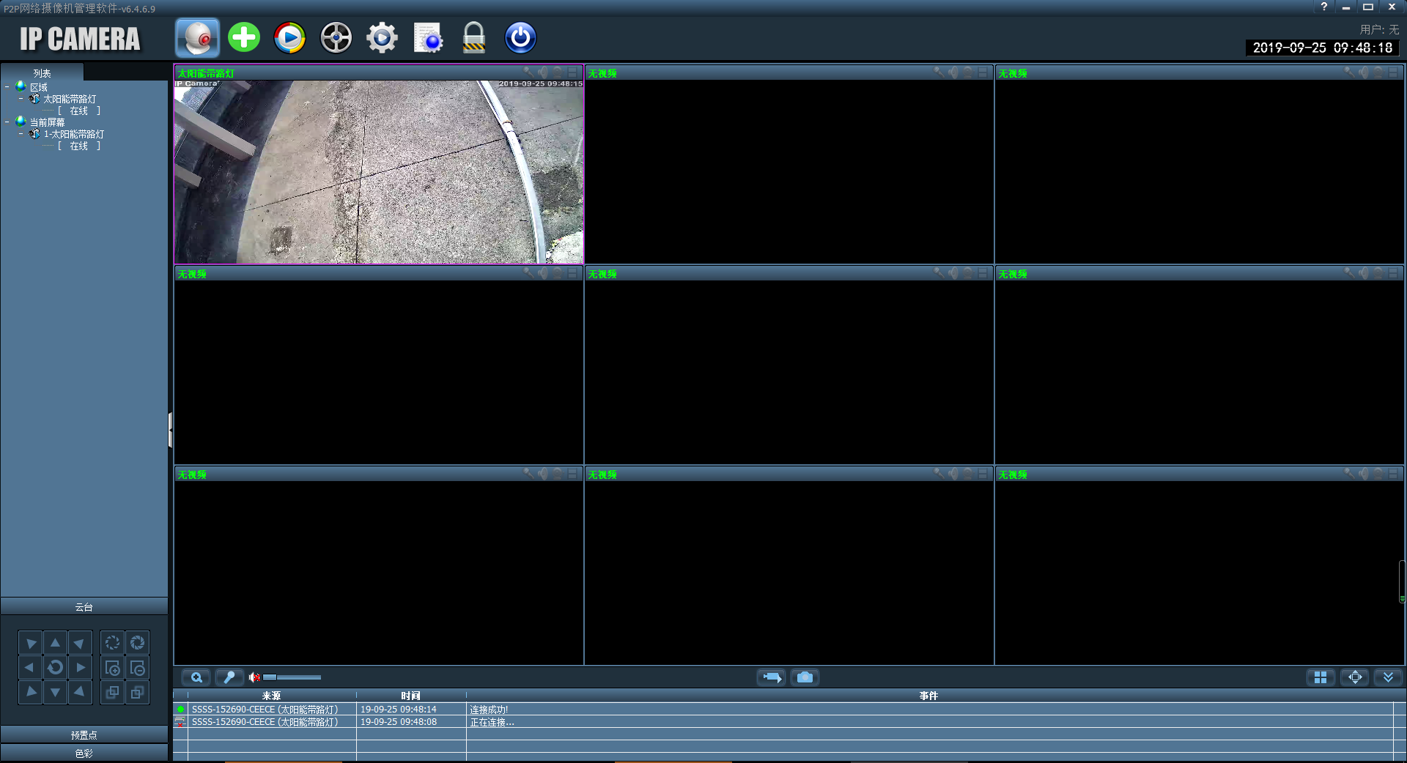Image resolution: width=1407 pixels, height=763 pixels.
Task: Open the log record document icon
Action: (x=428, y=37)
